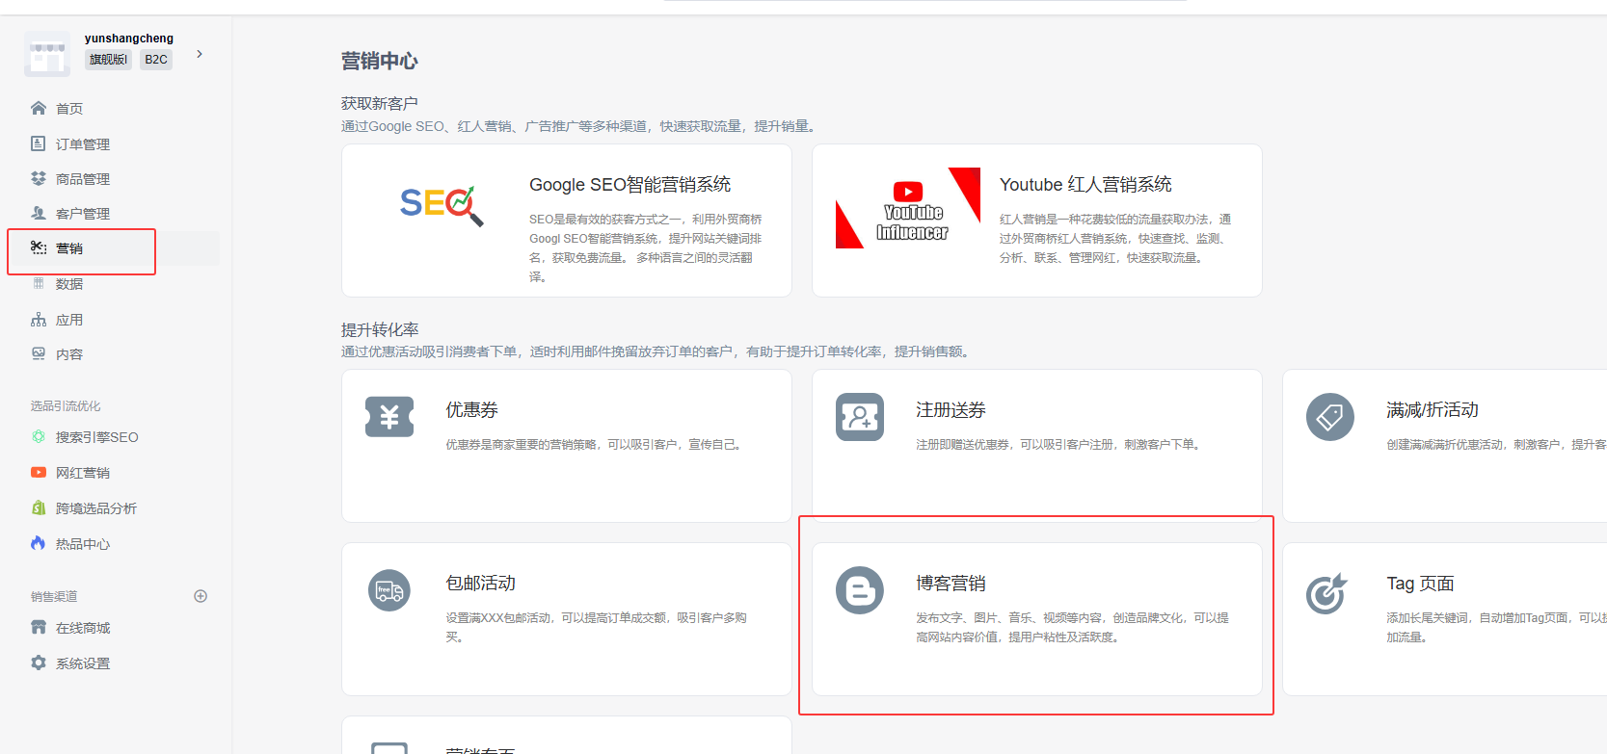
Task: Click the YouTube Influencer thumbnail
Action: pos(908,209)
